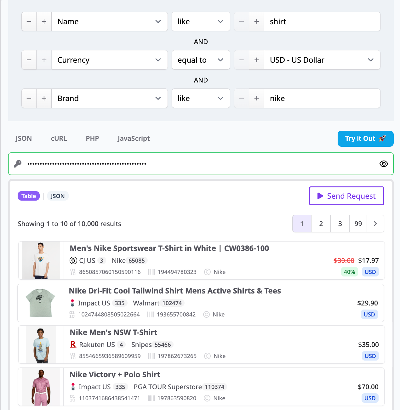The image size is (400, 410).
Task: Click the white T-shirt product thumbnail
Action: coord(41,260)
